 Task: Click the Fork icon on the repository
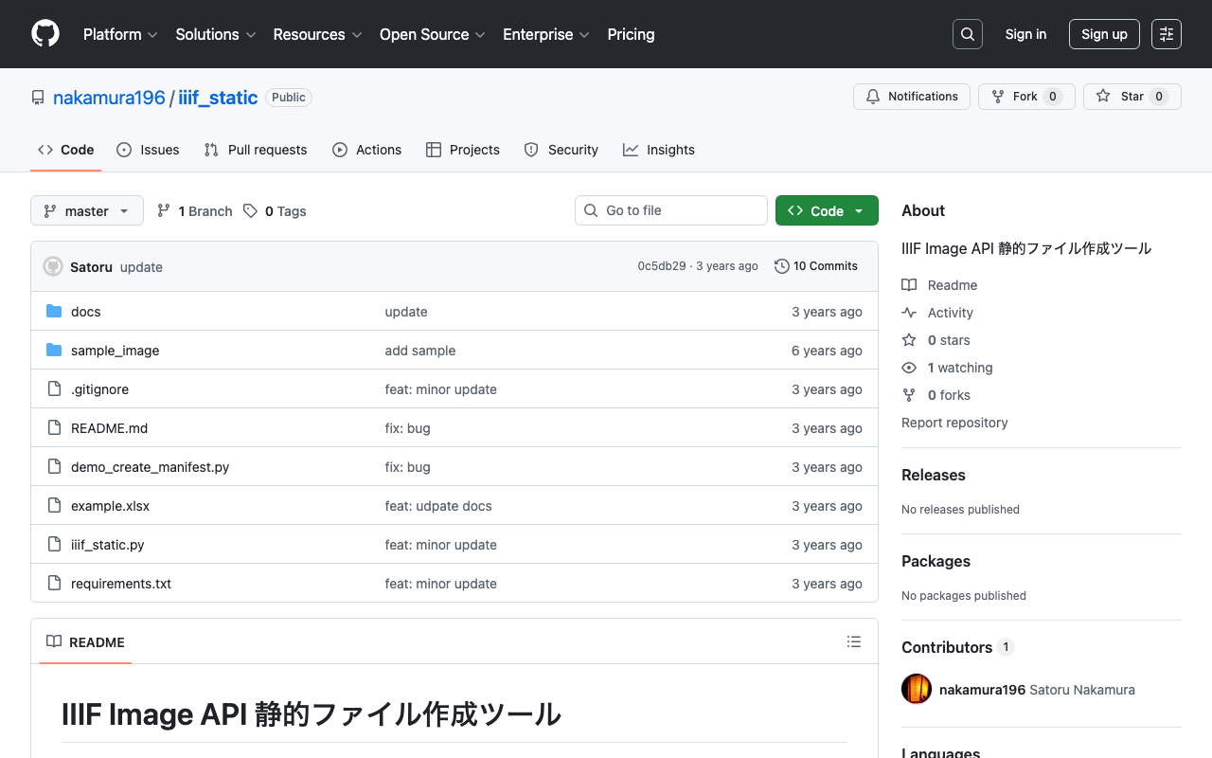tap(996, 96)
